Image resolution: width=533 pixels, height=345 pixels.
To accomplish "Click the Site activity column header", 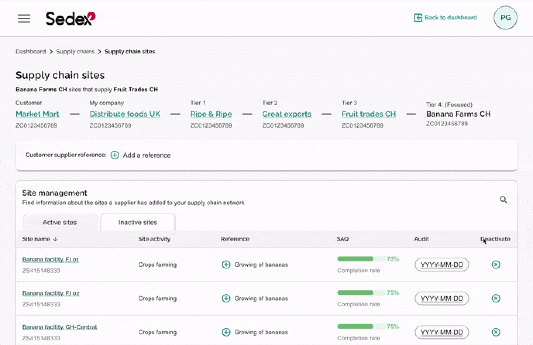I will click(154, 239).
